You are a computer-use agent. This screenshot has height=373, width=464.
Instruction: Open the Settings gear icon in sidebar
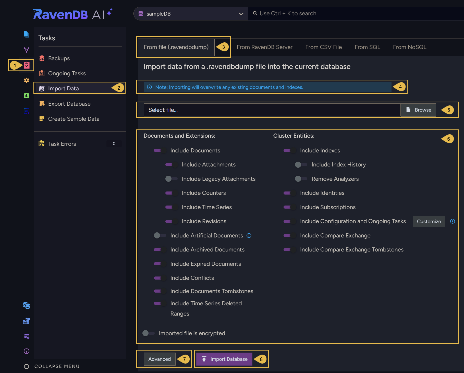(x=26, y=80)
